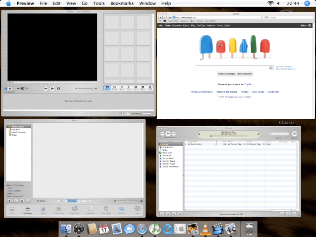This screenshot has width=316, height=237.
Task: Switch iMovie to clip viewer button
Action: [x=5, y=88]
